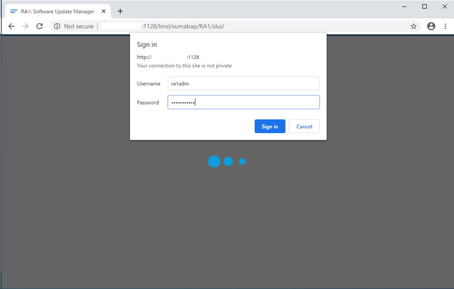Go back using the browser back arrow
The height and width of the screenshot is (289, 454).
pyautogui.click(x=12, y=26)
